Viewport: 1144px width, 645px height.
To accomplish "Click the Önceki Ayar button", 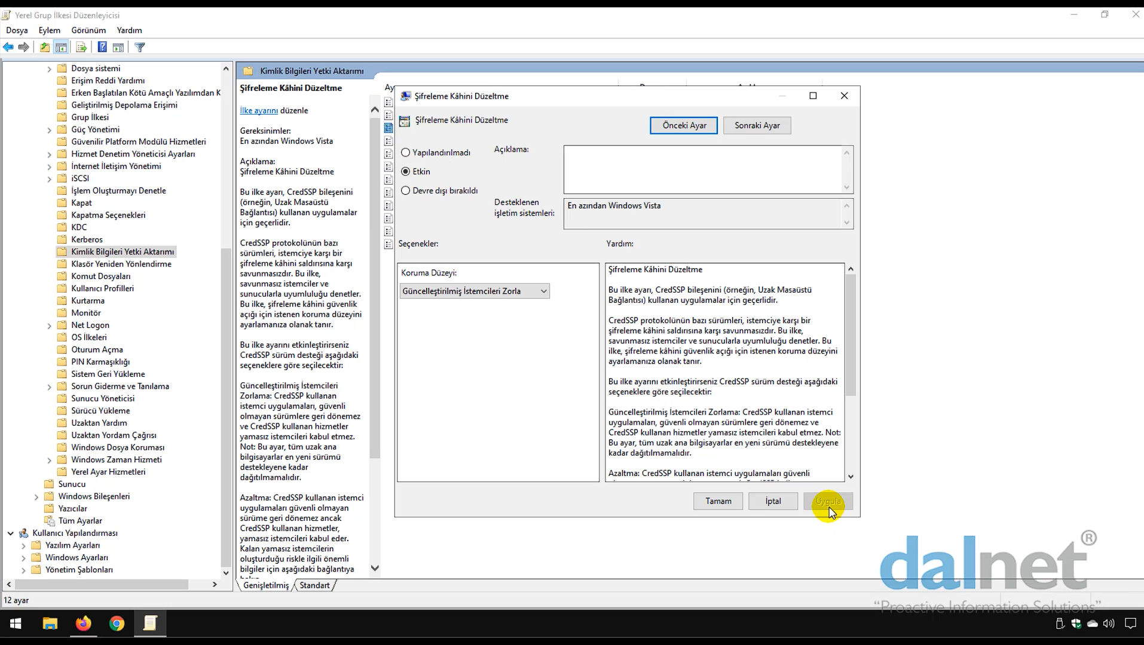I will click(684, 125).
